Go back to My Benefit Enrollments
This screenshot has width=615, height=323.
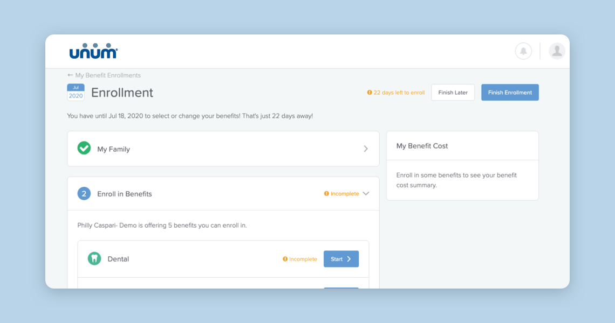[x=104, y=75]
